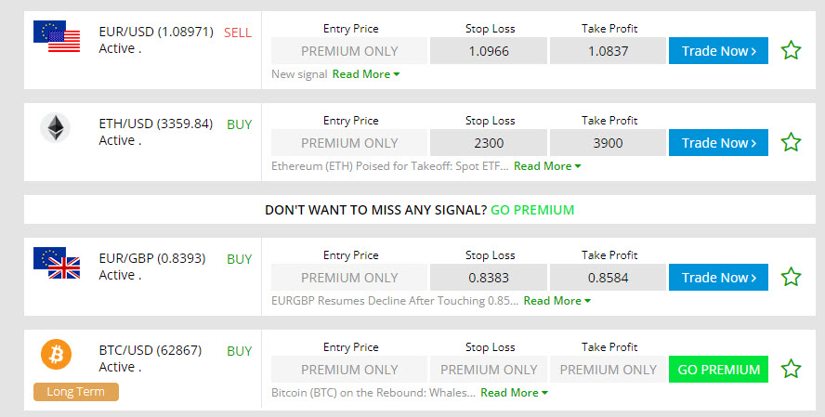Viewport: 825px width, 417px height.
Task: Star the ETH/USD signal as favorite
Action: tap(791, 142)
